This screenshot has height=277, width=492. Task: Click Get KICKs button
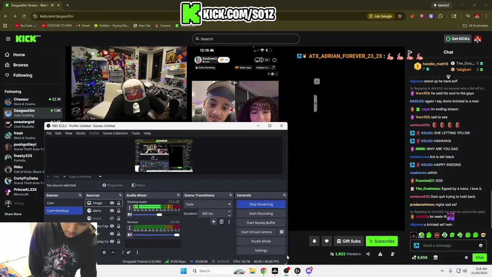pyautogui.click(x=457, y=39)
